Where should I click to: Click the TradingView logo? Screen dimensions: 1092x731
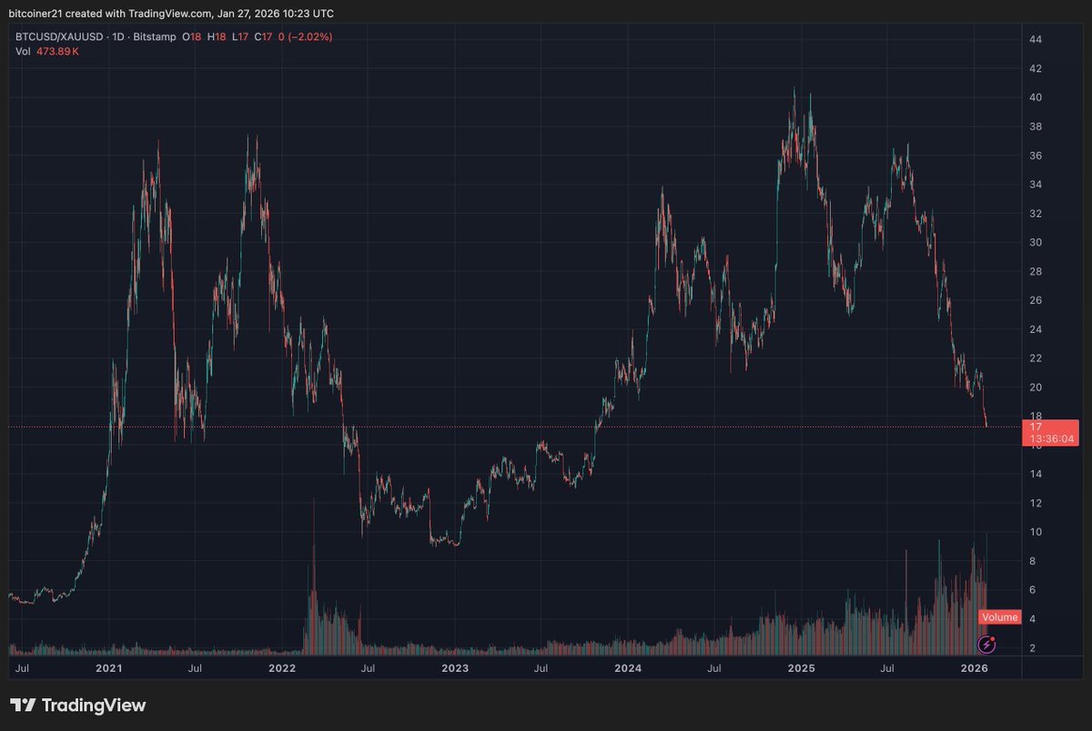point(77,705)
